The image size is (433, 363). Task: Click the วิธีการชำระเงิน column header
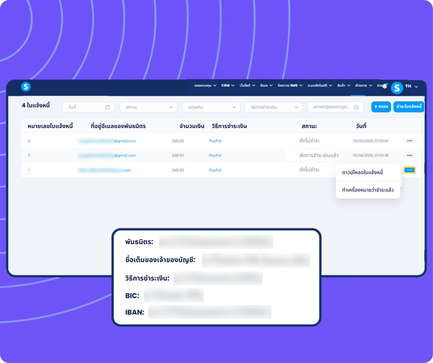[x=229, y=126]
